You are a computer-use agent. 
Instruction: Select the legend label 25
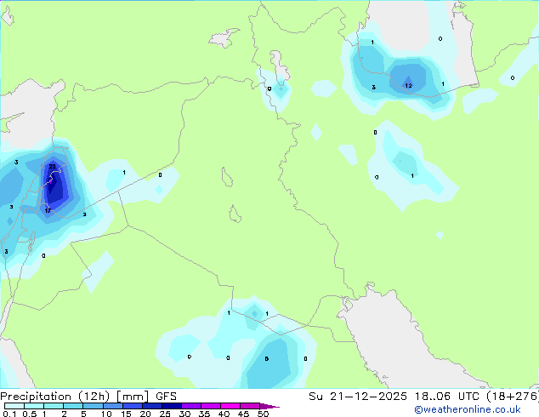point(165,414)
